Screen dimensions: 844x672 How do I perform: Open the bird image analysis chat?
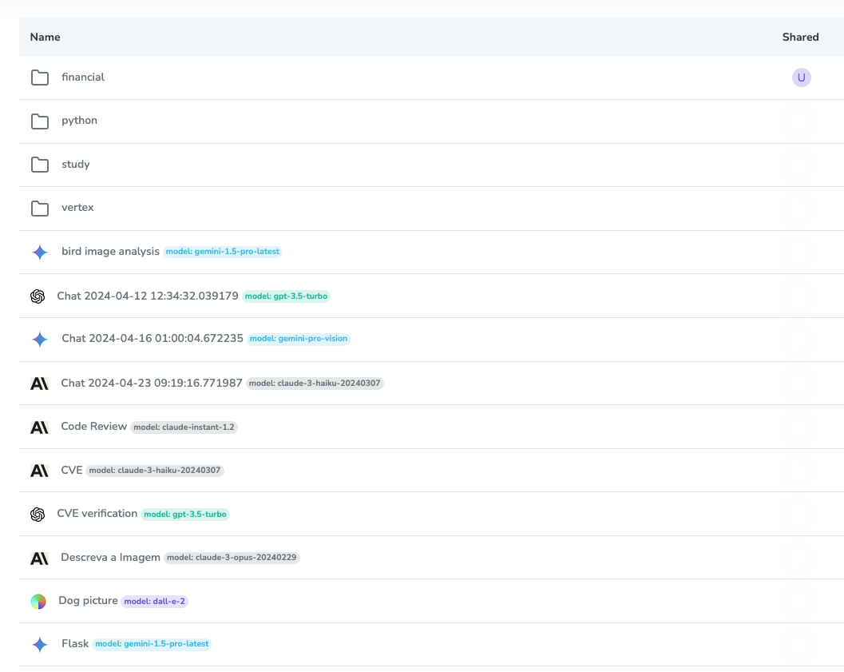[x=110, y=251]
